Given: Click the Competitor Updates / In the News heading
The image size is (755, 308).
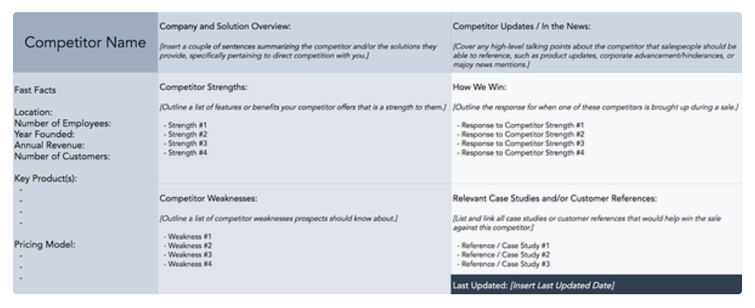Looking at the screenshot, I should pyautogui.click(x=522, y=27).
